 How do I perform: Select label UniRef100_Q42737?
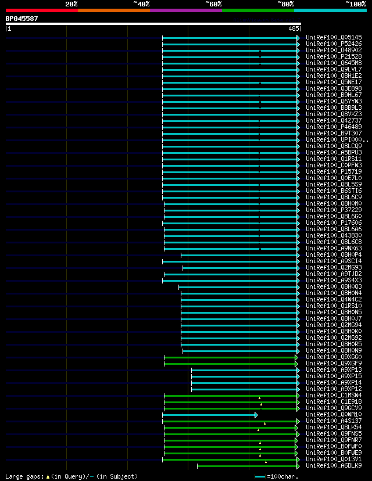(x=334, y=121)
